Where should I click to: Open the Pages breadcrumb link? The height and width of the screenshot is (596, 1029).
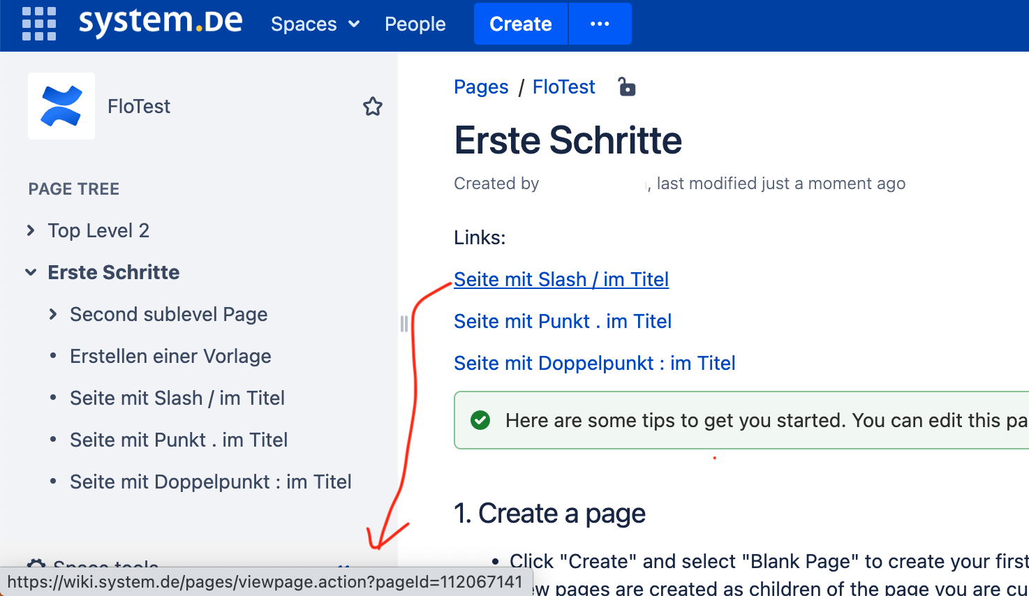tap(481, 87)
